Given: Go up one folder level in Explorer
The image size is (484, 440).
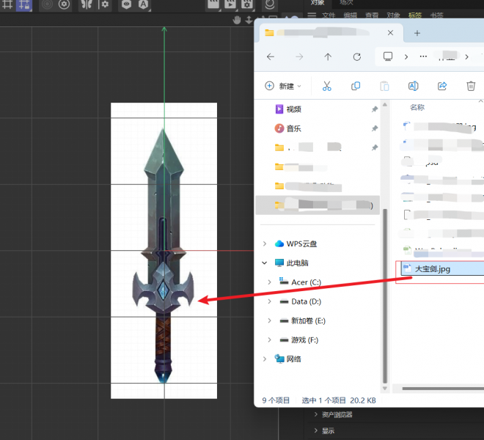Looking at the screenshot, I should point(328,56).
